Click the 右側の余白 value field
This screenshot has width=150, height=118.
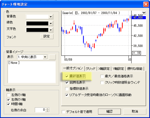(40, 110)
